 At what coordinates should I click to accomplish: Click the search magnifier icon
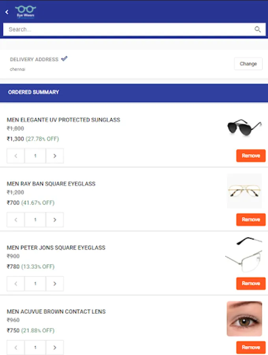[x=258, y=29]
